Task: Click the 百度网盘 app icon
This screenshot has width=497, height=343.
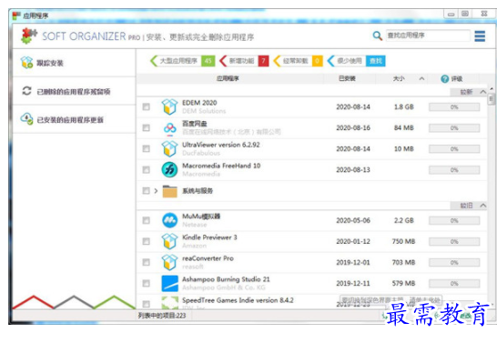Action: pos(169,128)
